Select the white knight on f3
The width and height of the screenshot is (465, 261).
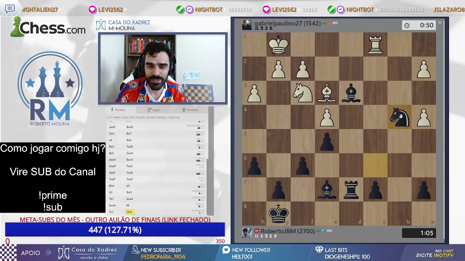coord(303,93)
